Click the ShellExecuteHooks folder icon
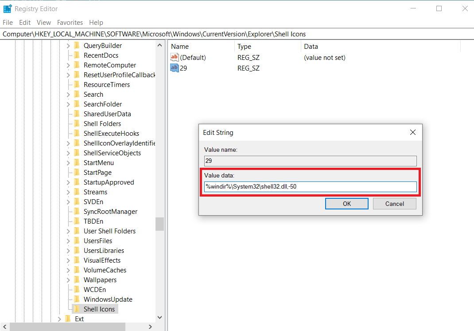This screenshot has width=474, height=331. [77, 133]
